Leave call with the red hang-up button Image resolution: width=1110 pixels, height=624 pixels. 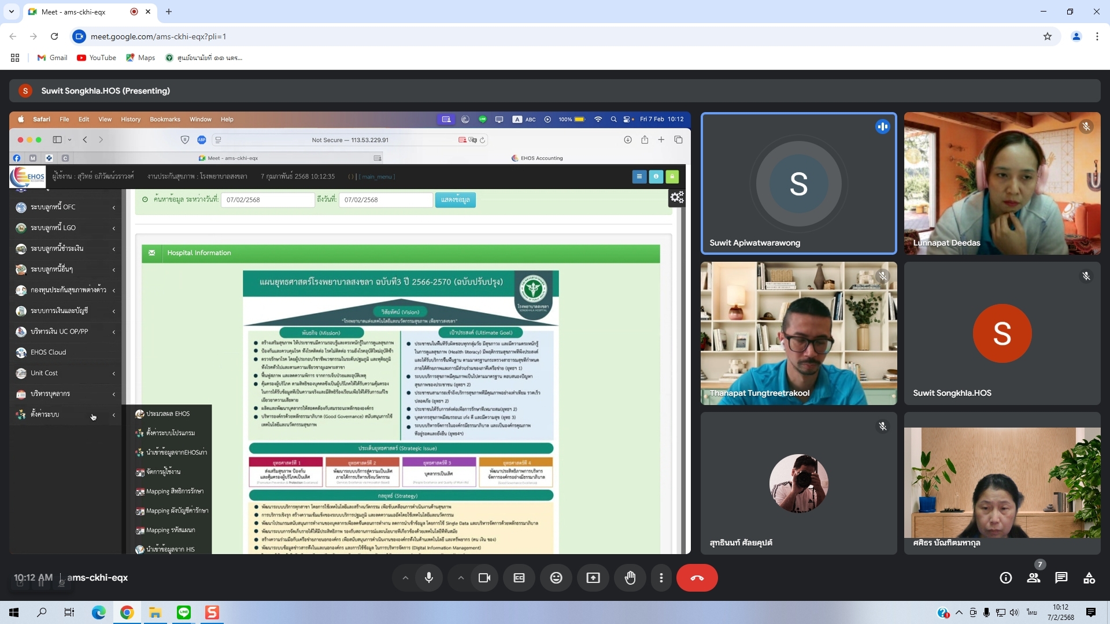tap(697, 578)
